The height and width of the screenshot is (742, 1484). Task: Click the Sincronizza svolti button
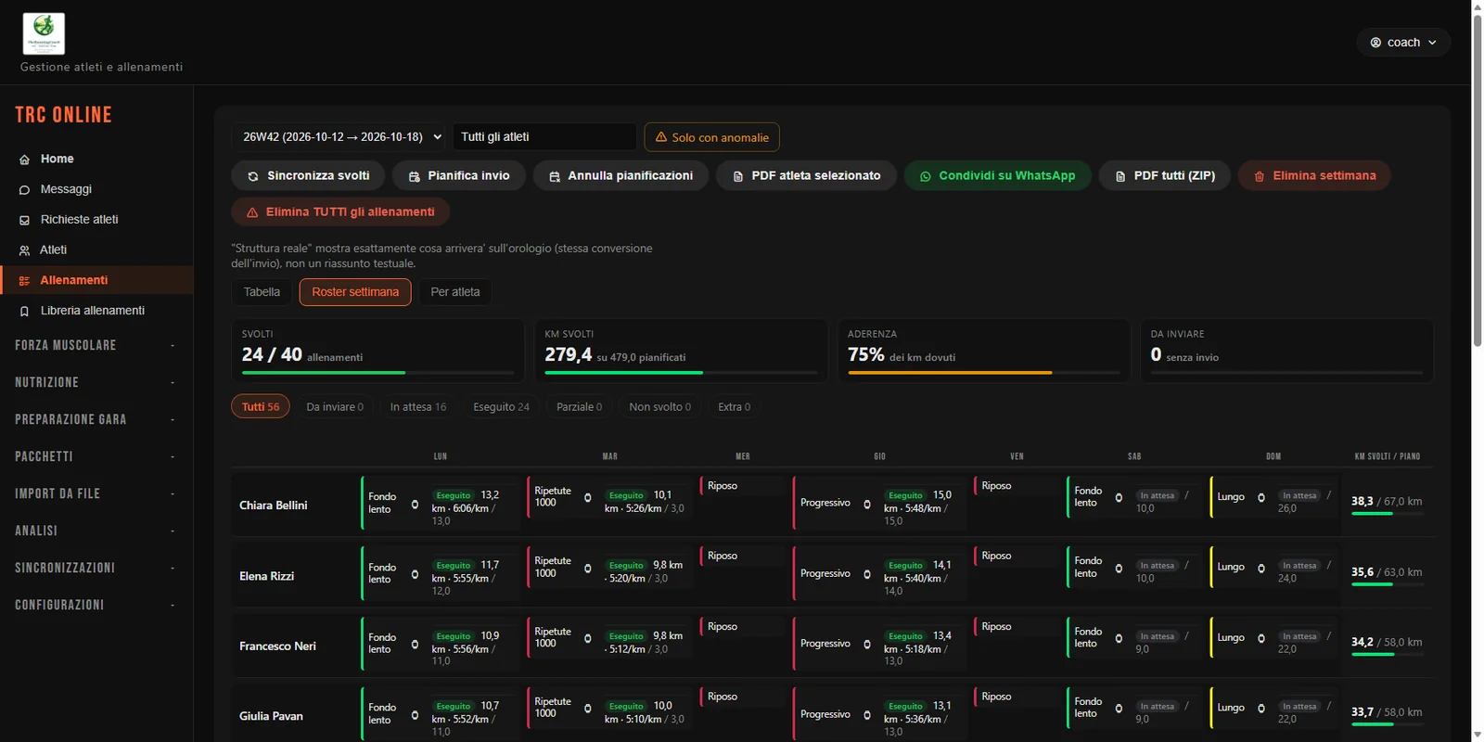(x=308, y=176)
